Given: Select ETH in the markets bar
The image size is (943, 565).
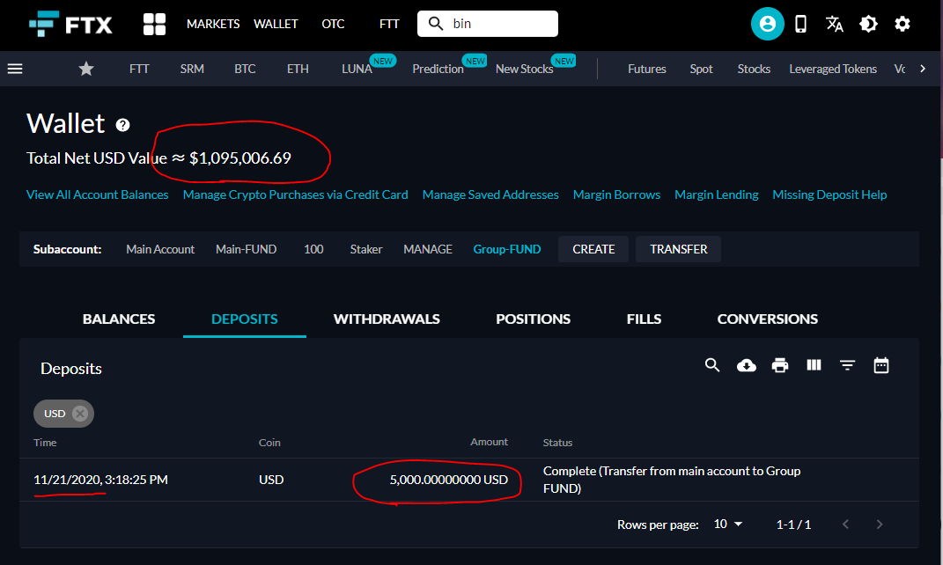Looking at the screenshot, I should 298,69.
